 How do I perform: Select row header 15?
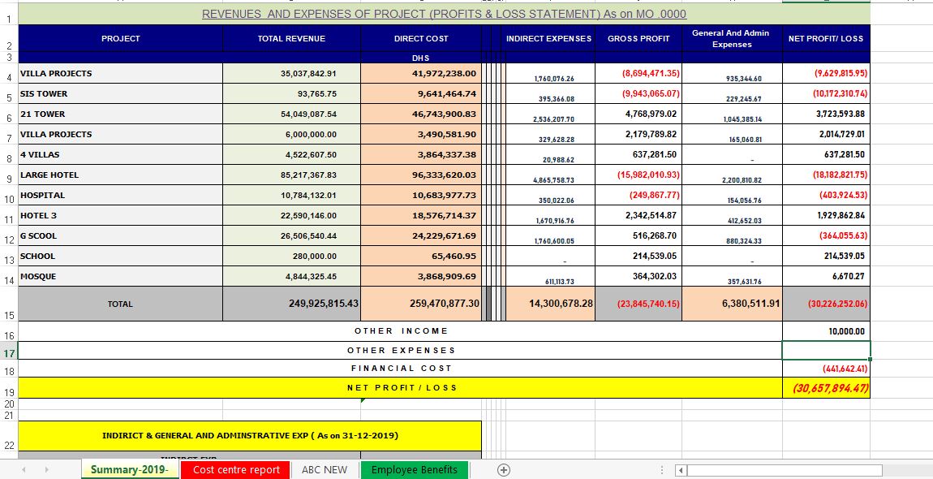[9, 304]
